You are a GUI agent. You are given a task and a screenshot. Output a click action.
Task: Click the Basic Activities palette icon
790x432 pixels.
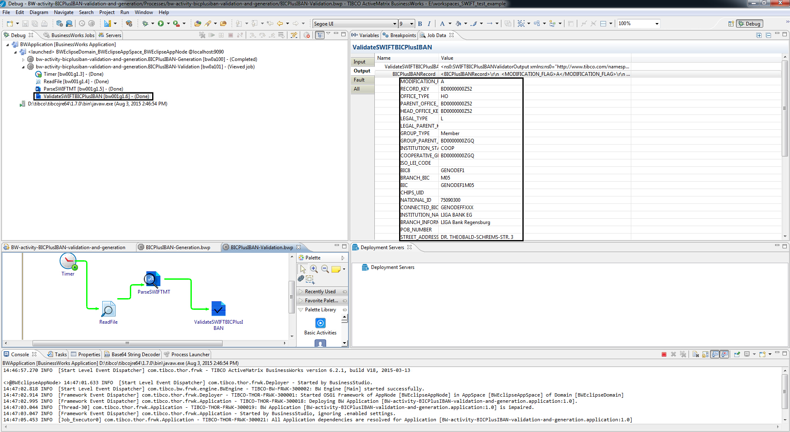coord(320,323)
